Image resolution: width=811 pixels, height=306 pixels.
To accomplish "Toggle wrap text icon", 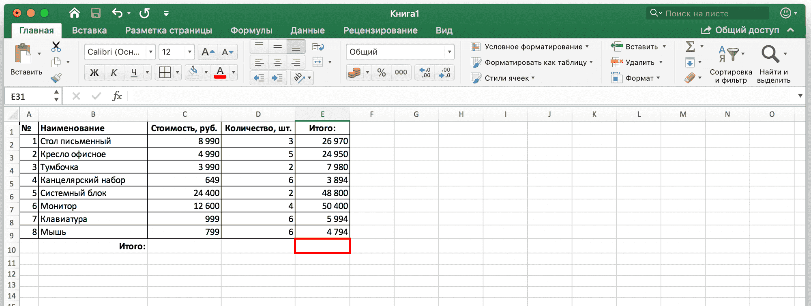I will (x=318, y=47).
